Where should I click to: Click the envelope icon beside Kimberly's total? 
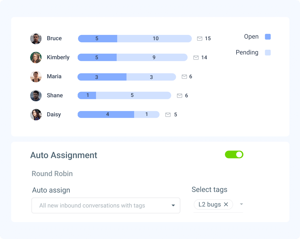[196, 57]
